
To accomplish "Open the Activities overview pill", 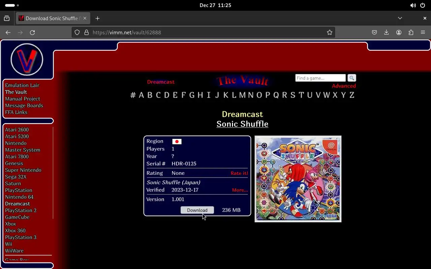I will [12, 5].
